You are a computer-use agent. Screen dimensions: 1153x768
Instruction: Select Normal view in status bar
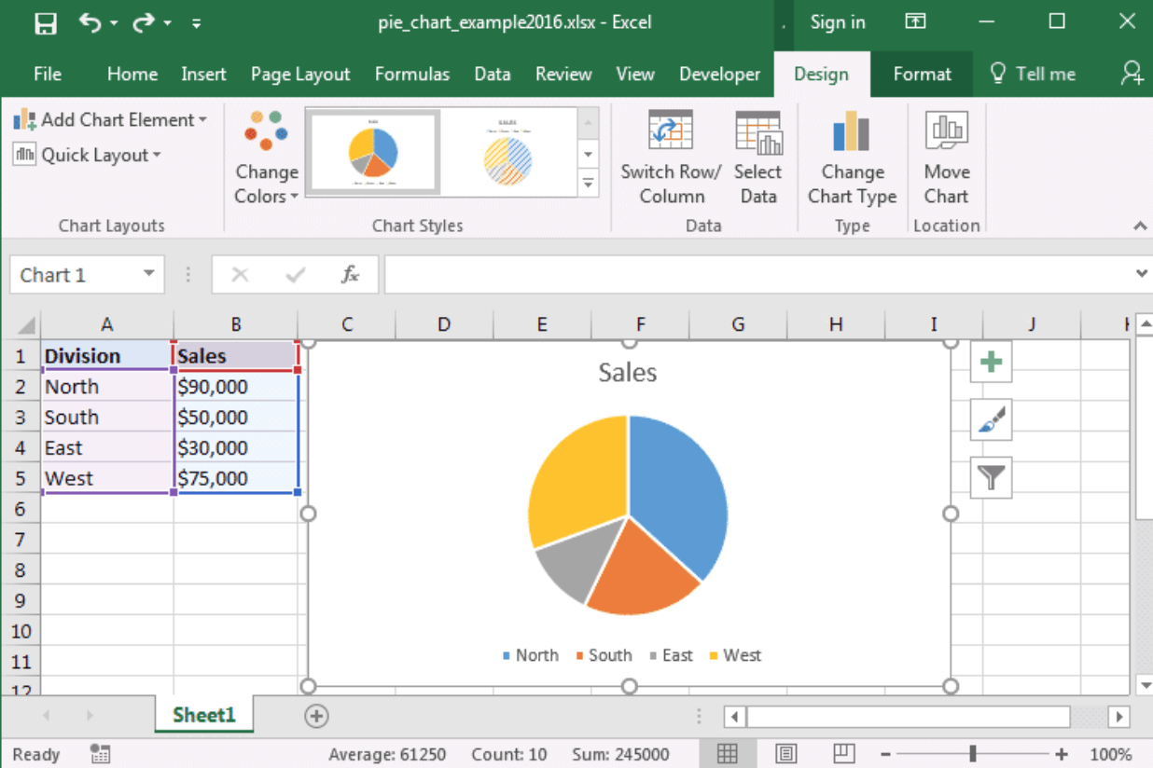728,753
